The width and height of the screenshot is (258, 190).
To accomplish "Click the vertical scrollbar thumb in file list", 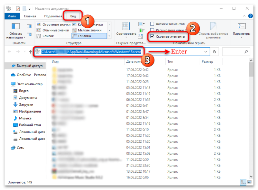I will pos(251,70).
